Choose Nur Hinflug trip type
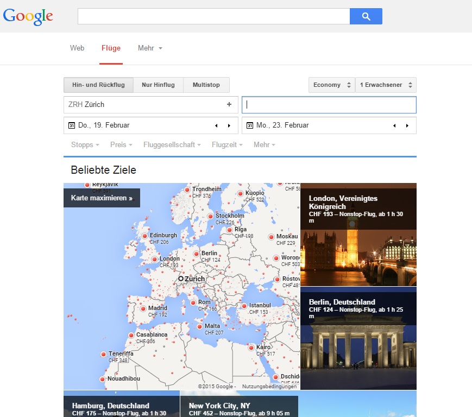Screen dimensions: 472x417 point(159,85)
